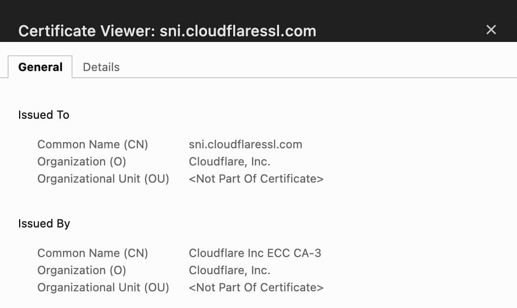Click the Certificate Viewer title text
517x308 pixels.
click(167, 31)
